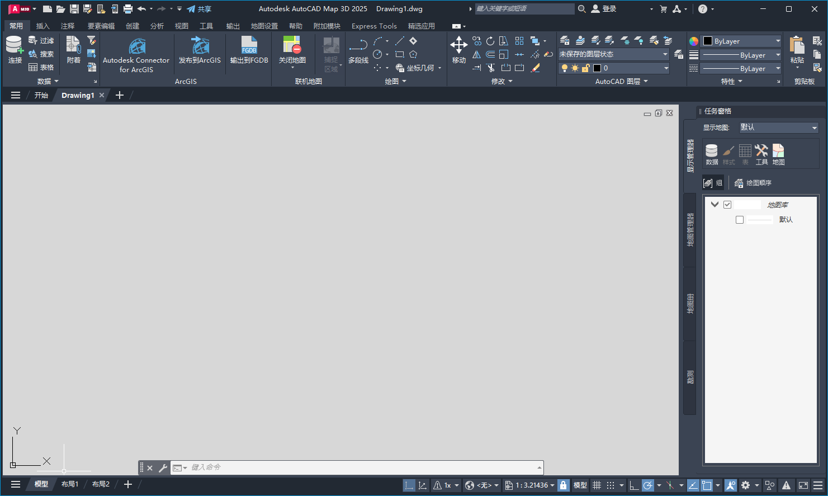Expand the 绘图 panel dropdown

396,81
